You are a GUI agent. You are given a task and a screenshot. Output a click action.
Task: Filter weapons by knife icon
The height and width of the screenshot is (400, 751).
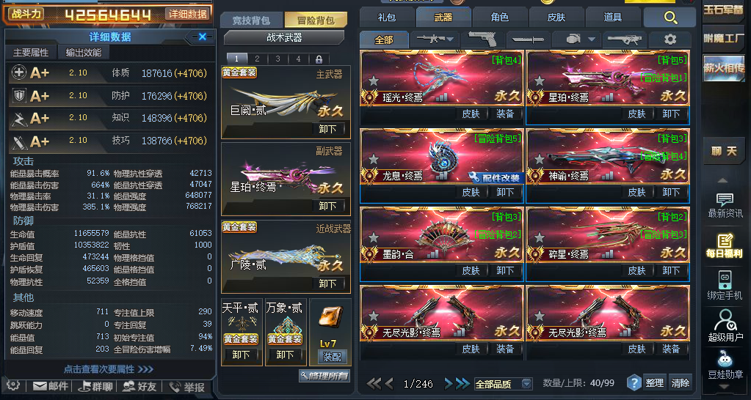pos(527,39)
